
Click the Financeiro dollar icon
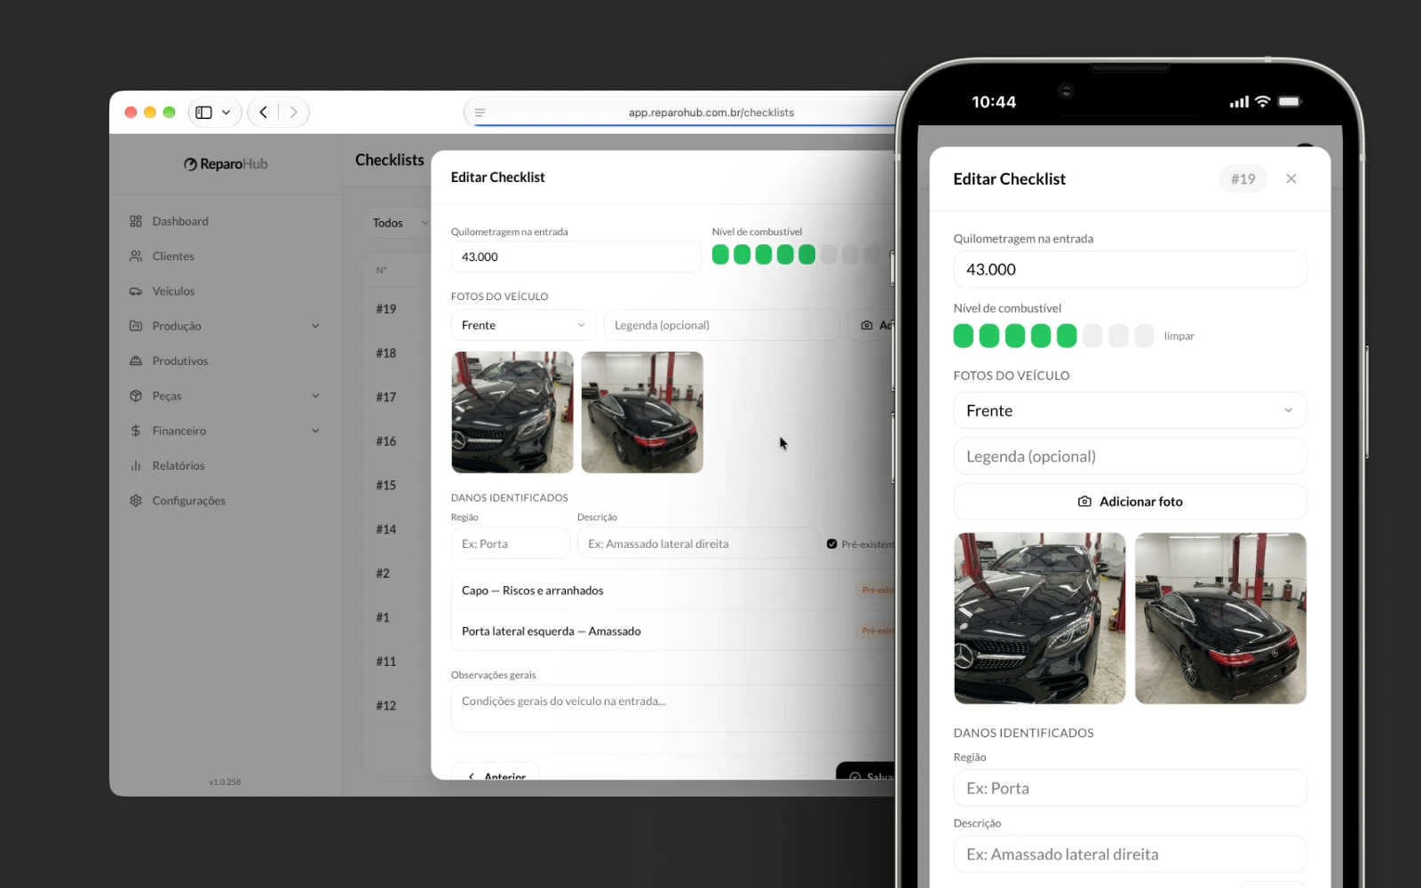pos(136,431)
